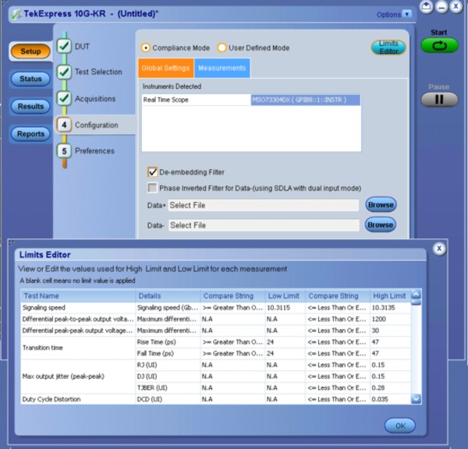Select the Test Selection step icon
Image resolution: width=468 pixels, height=449 pixels.
(63, 72)
